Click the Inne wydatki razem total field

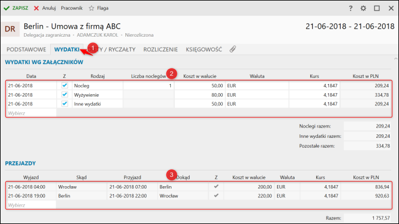367,136
